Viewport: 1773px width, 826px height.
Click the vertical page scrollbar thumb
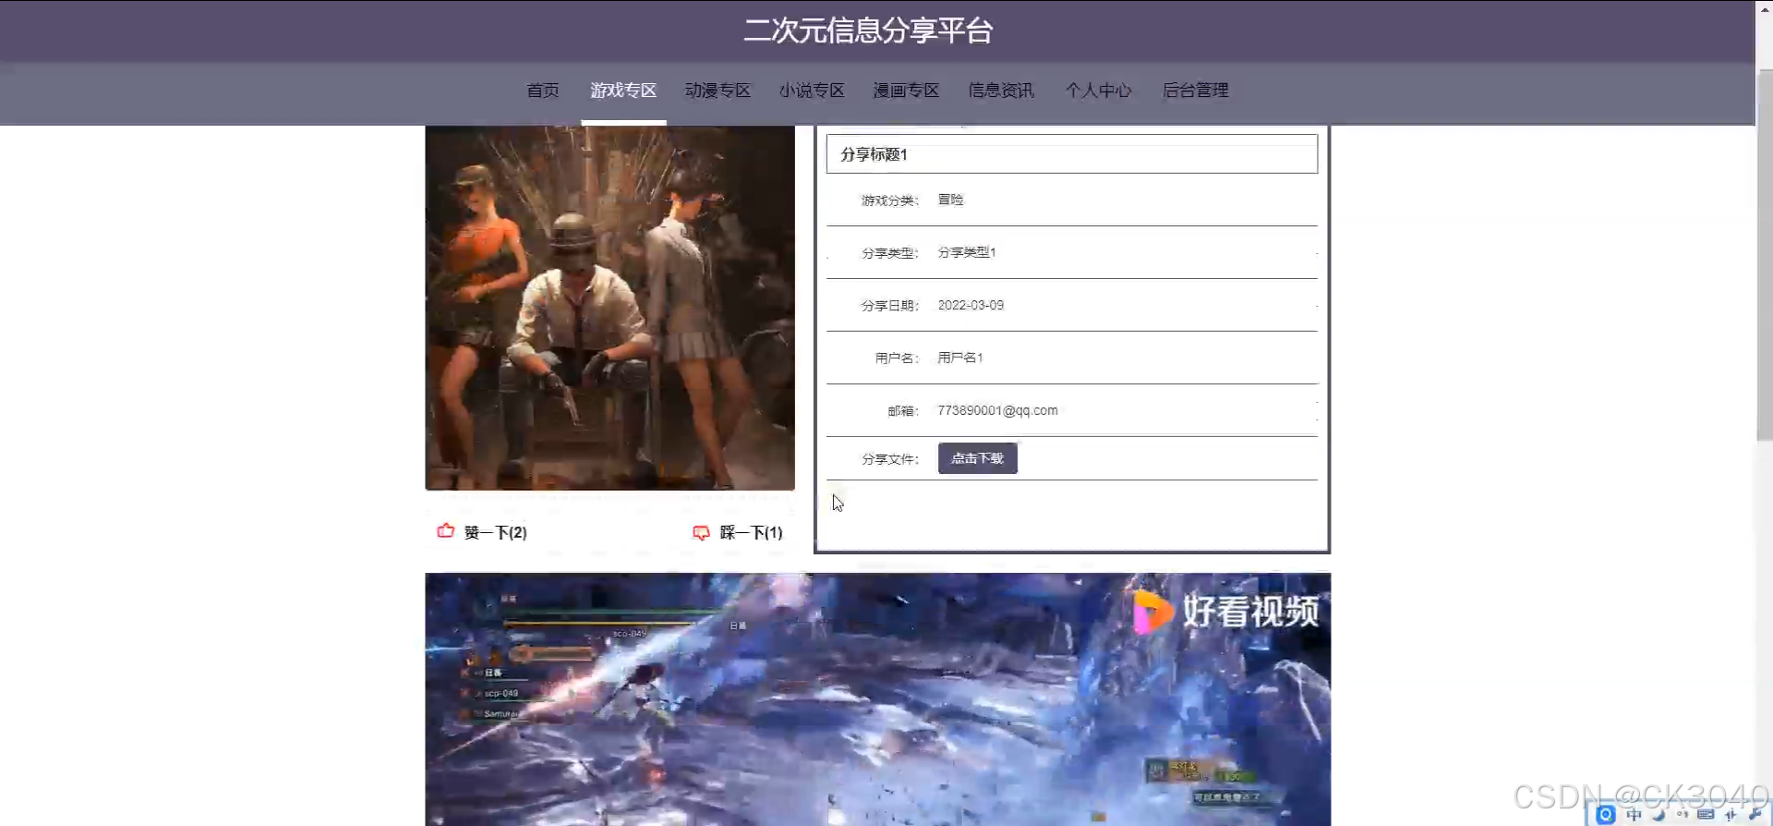[x=1764, y=254]
